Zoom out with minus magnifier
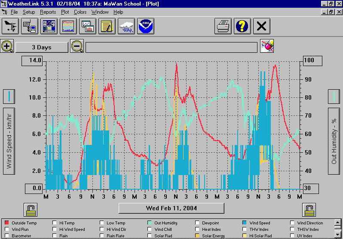Screen dimensions: 343x239 (x=77, y=46)
